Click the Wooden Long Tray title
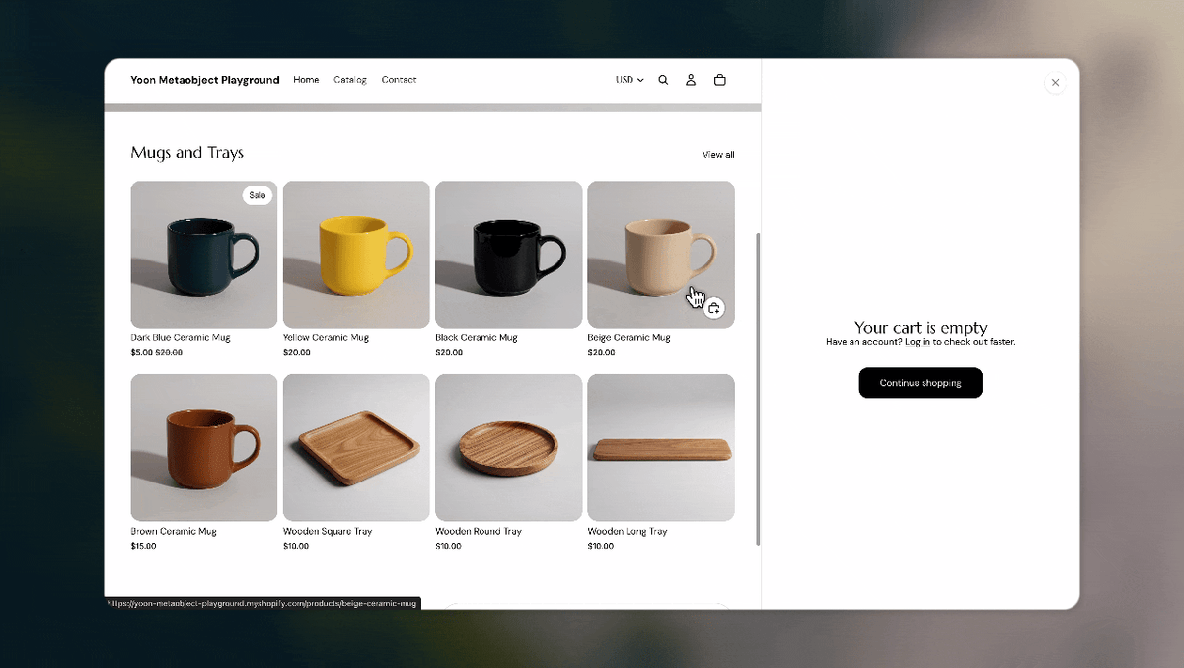 tap(628, 532)
